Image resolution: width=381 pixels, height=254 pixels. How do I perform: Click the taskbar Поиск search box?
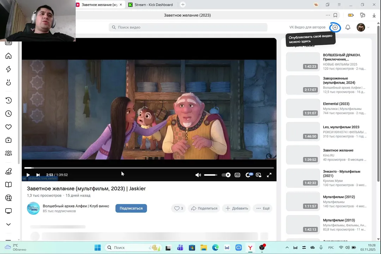[x=133, y=247]
